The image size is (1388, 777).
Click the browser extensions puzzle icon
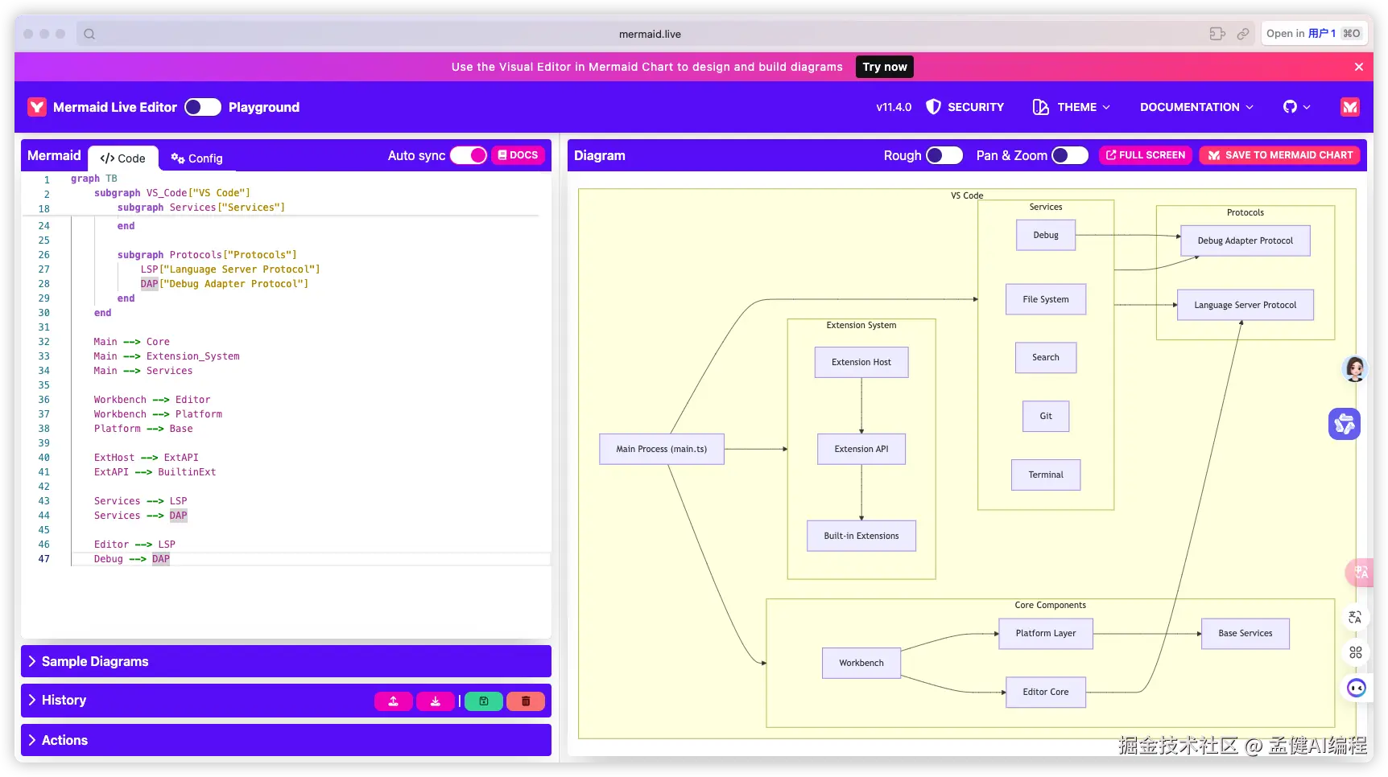pos(1217,34)
